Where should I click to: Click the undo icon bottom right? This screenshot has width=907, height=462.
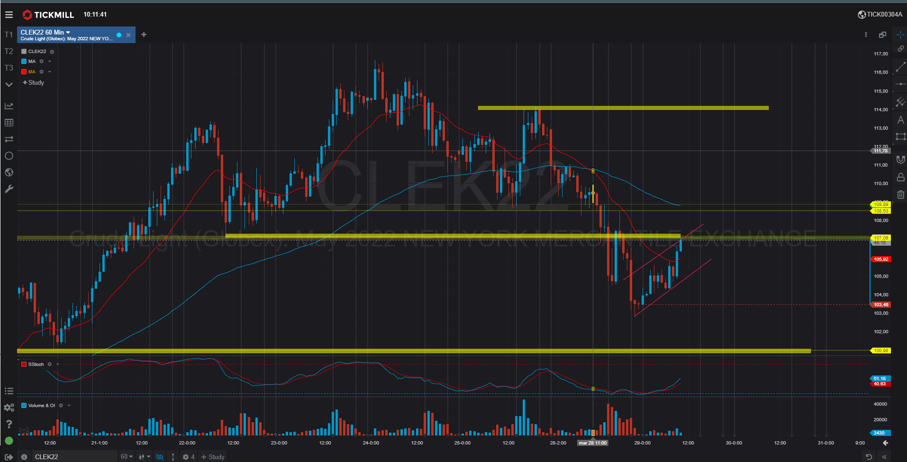click(869, 457)
